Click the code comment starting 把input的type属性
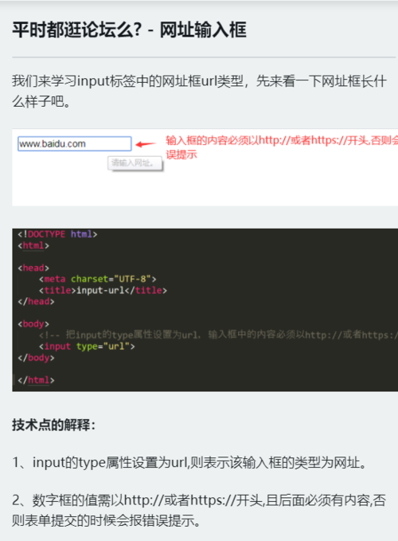Viewport: 398px width, 541px height. point(218,335)
